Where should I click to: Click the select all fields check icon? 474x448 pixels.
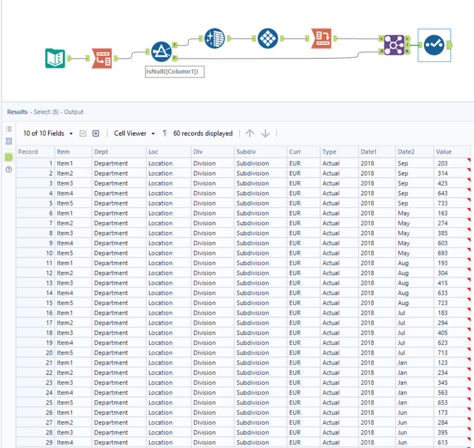[x=83, y=133]
